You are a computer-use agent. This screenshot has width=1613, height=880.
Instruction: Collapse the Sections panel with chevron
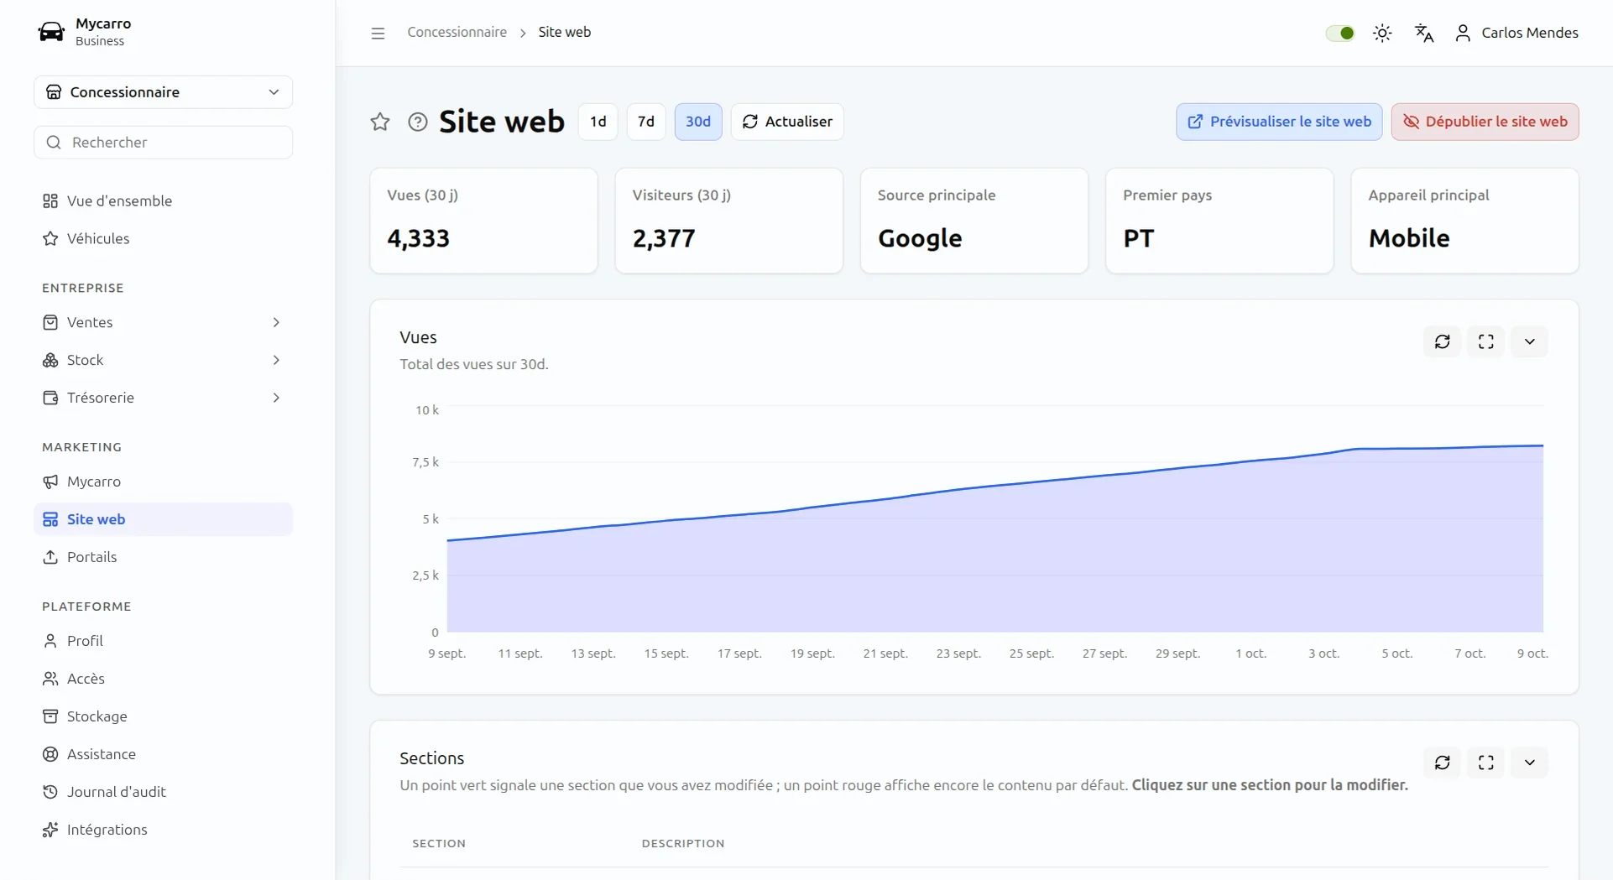[x=1530, y=763]
